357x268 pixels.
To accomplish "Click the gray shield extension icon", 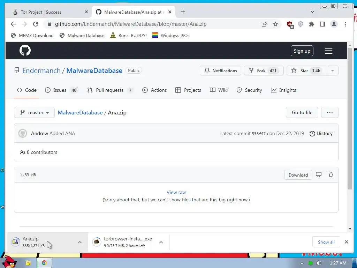I will click(301, 24).
